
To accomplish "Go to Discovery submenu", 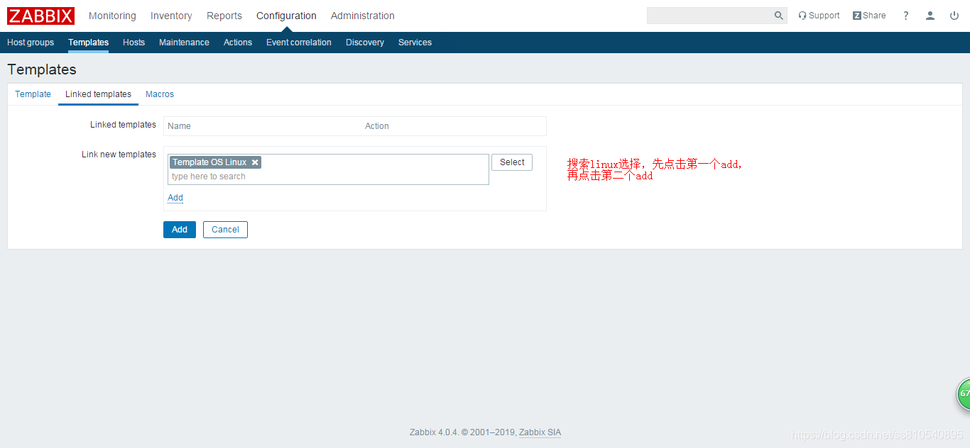I will click(x=365, y=43).
